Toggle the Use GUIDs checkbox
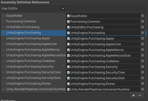 point(63,8)
